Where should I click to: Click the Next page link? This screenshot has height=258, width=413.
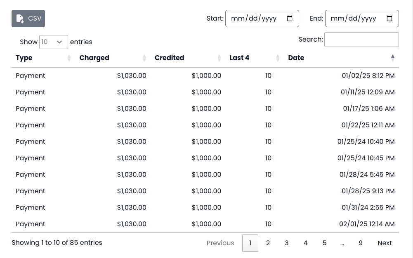coord(385,243)
